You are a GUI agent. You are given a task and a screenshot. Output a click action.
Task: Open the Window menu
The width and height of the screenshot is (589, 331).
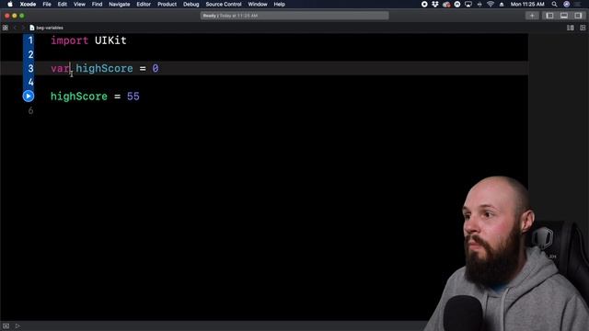coord(258,4)
